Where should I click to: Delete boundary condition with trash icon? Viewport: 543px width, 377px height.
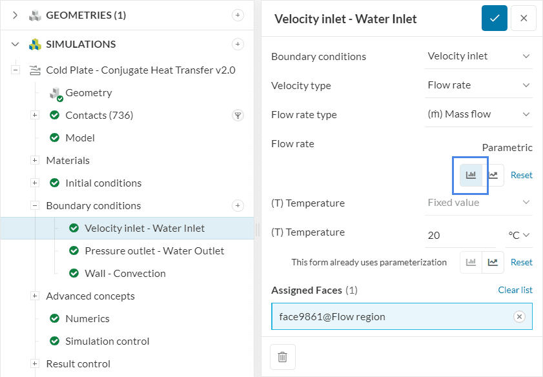tap(282, 356)
